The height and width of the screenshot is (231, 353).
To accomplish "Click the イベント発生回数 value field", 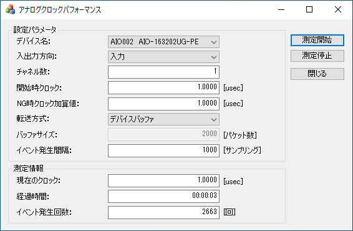I will pyautogui.click(x=163, y=212).
